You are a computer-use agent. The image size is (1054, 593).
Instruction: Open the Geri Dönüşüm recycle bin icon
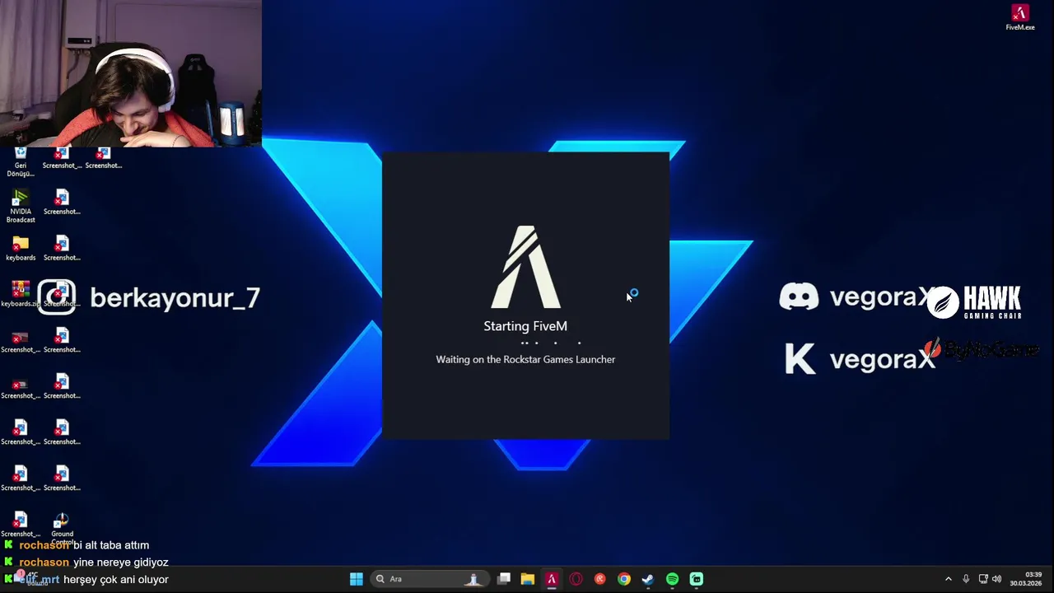click(21, 162)
